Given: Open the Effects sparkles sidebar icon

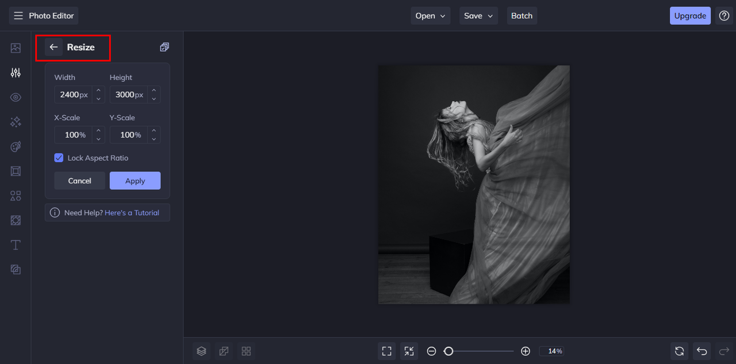Looking at the screenshot, I should 16,122.
